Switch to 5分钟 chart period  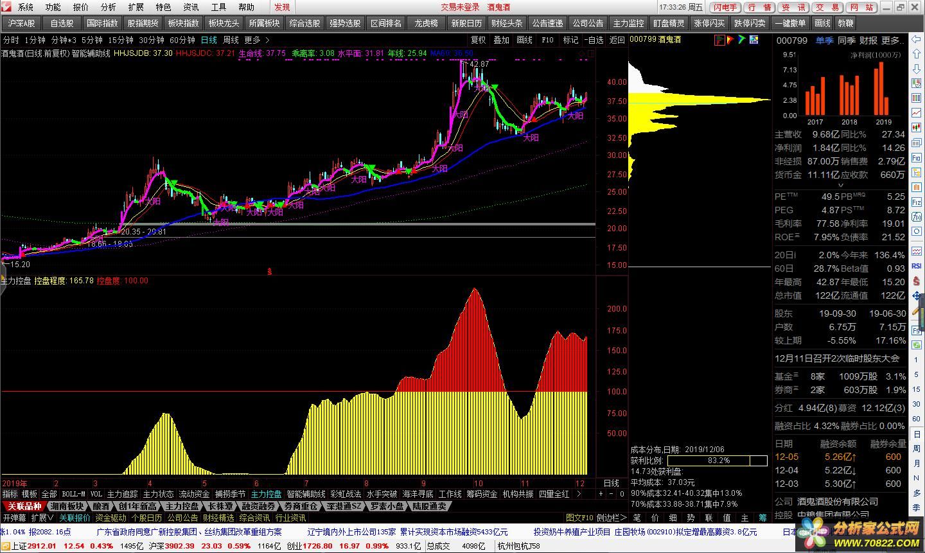[x=92, y=40]
